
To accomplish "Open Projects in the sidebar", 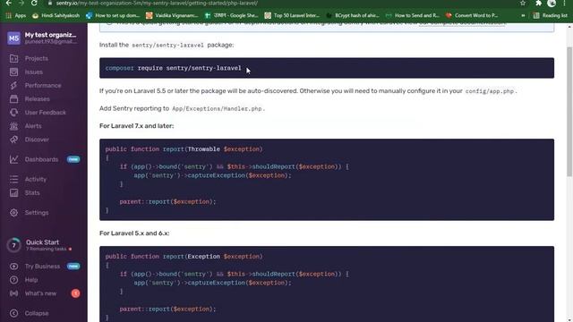I will [36, 58].
